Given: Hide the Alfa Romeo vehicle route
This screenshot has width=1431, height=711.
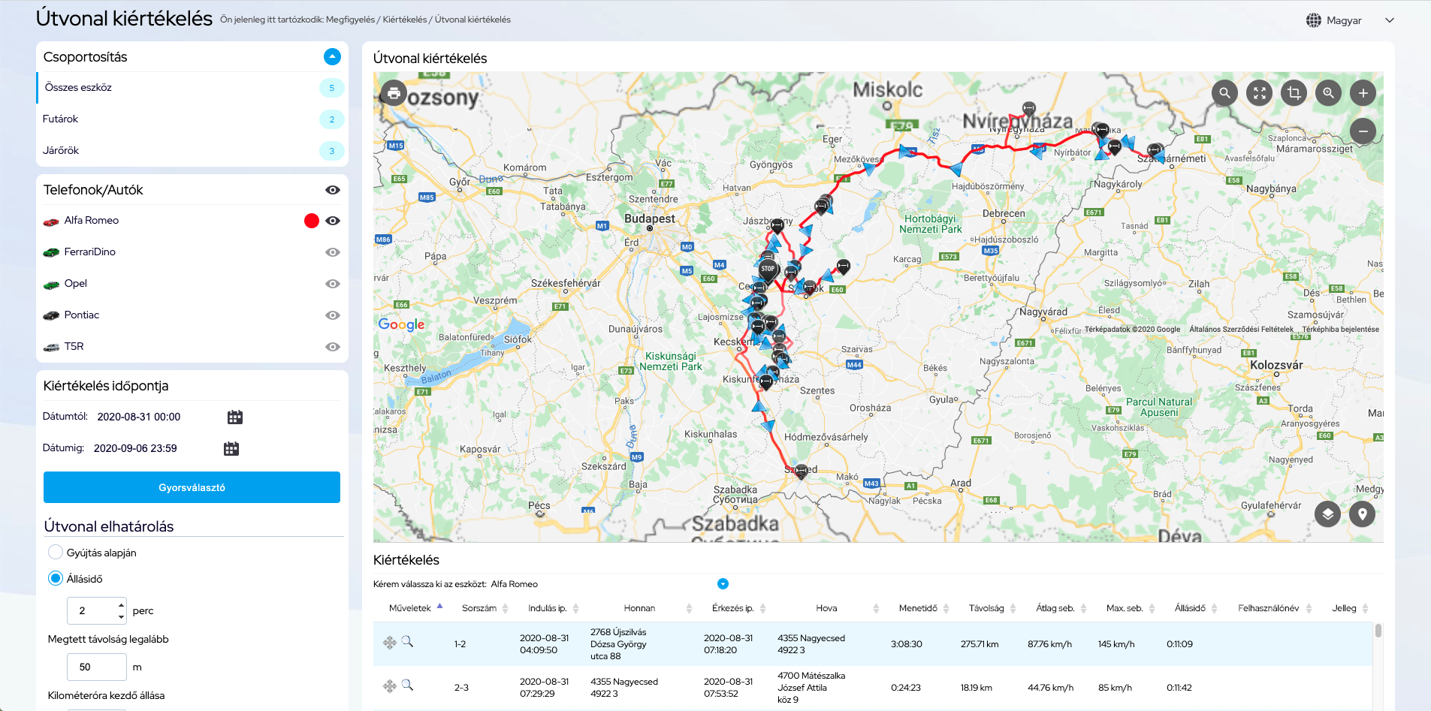Looking at the screenshot, I should tap(333, 221).
